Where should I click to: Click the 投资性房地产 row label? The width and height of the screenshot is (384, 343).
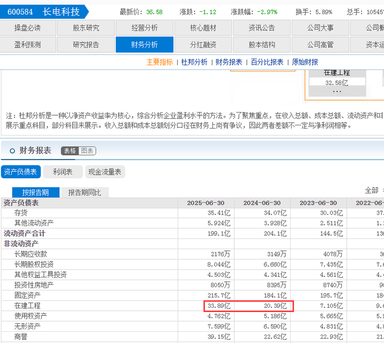pos(34,285)
